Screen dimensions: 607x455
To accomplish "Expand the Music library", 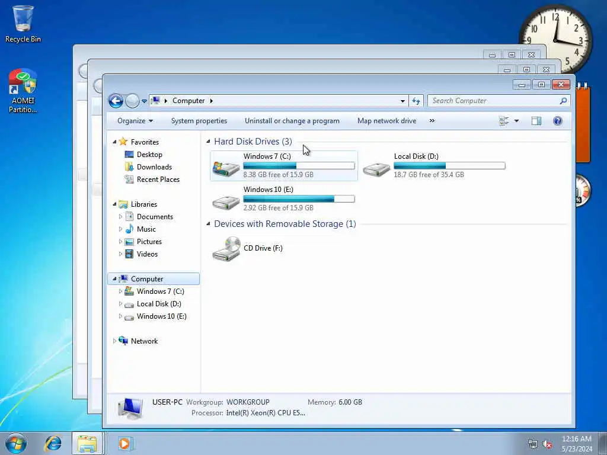I will [x=120, y=229].
